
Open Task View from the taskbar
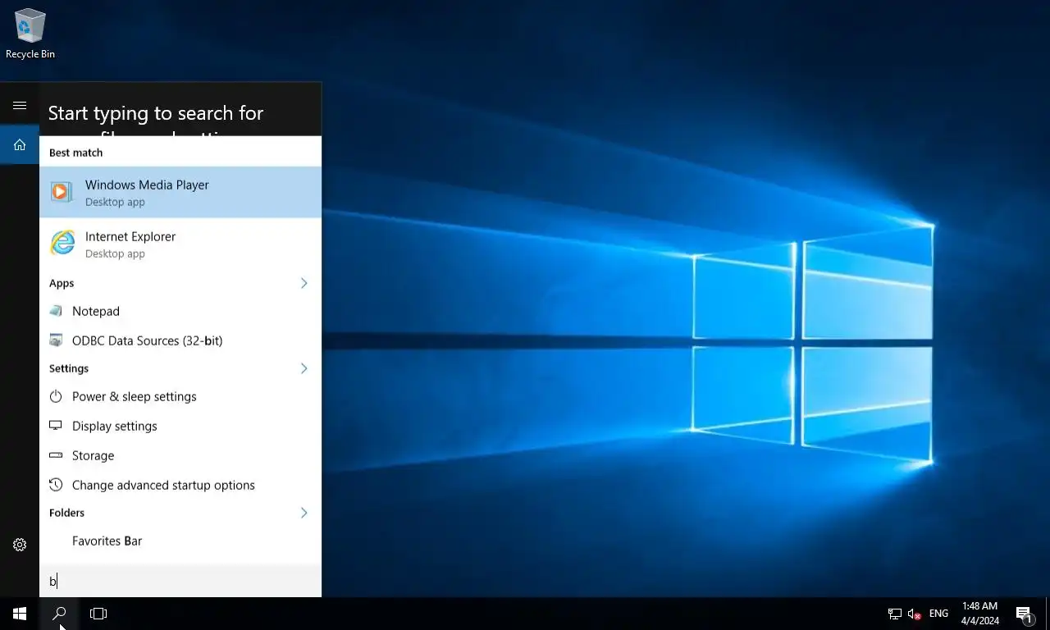click(x=98, y=614)
